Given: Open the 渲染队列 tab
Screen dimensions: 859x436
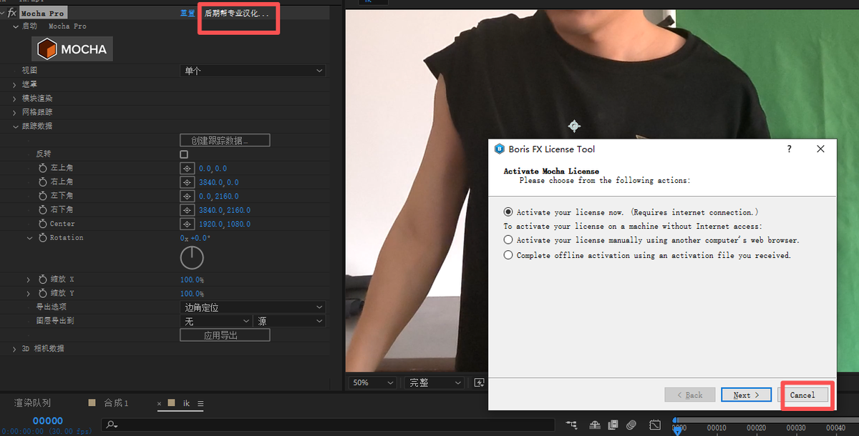Looking at the screenshot, I should click(33, 404).
